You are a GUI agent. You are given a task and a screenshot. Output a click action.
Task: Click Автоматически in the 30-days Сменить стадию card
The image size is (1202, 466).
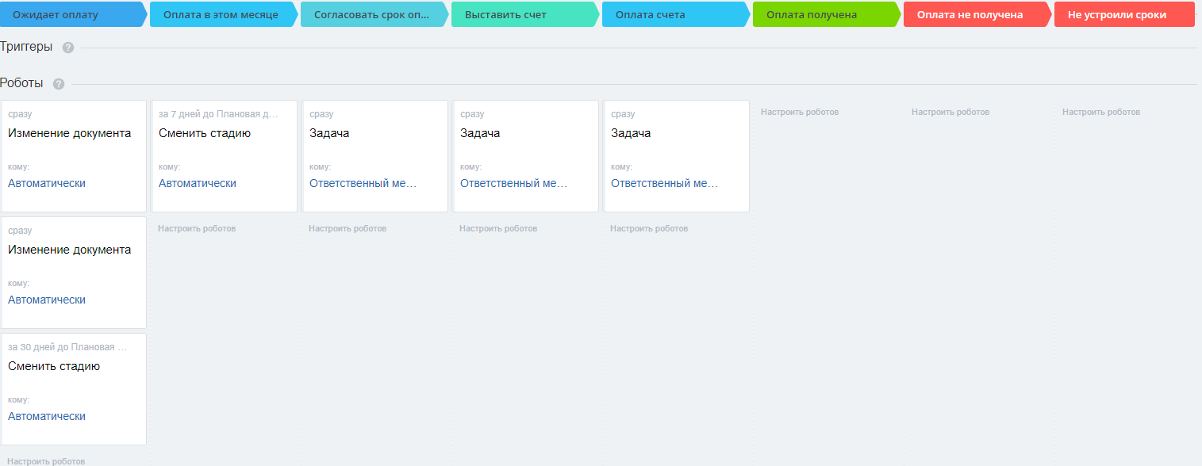(x=47, y=416)
